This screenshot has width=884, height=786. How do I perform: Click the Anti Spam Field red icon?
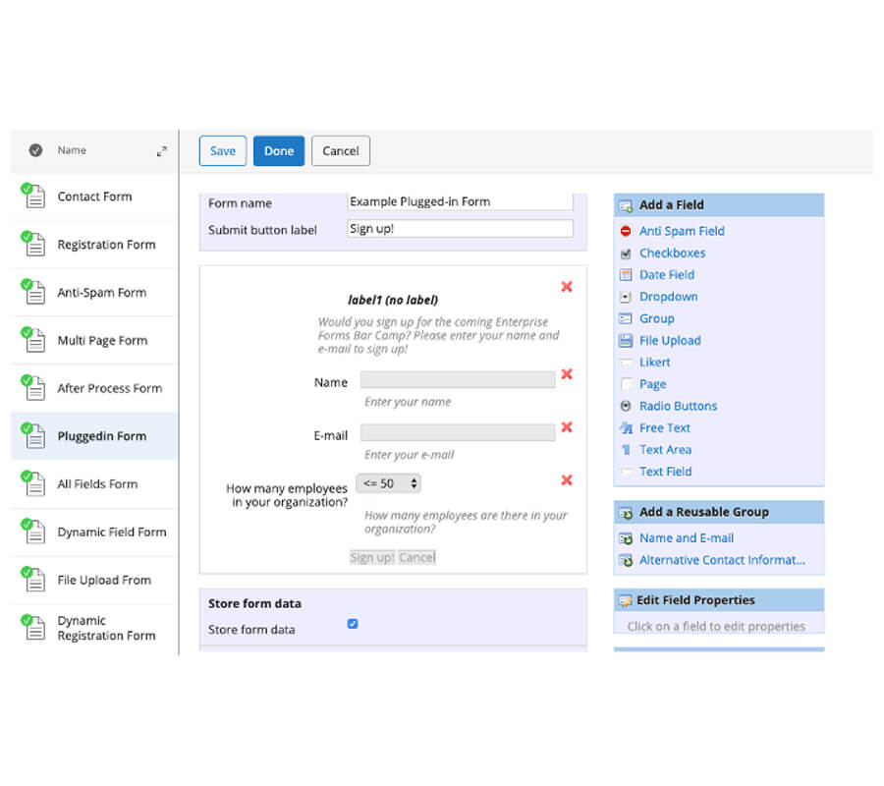click(x=626, y=231)
